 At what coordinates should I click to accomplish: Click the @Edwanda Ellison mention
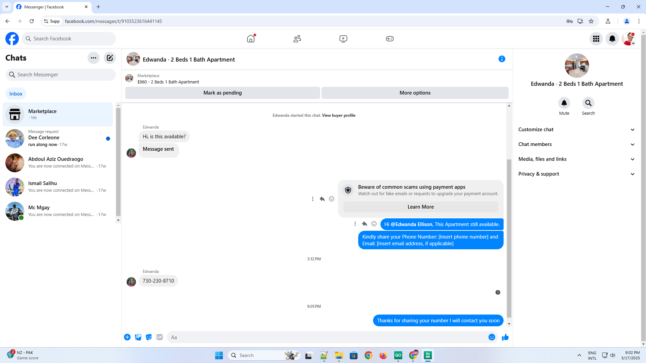coord(411,224)
